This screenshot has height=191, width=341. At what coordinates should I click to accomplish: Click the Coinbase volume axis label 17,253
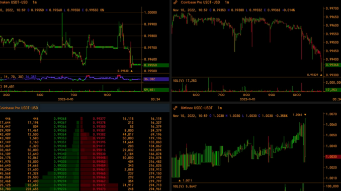[x=333, y=90]
